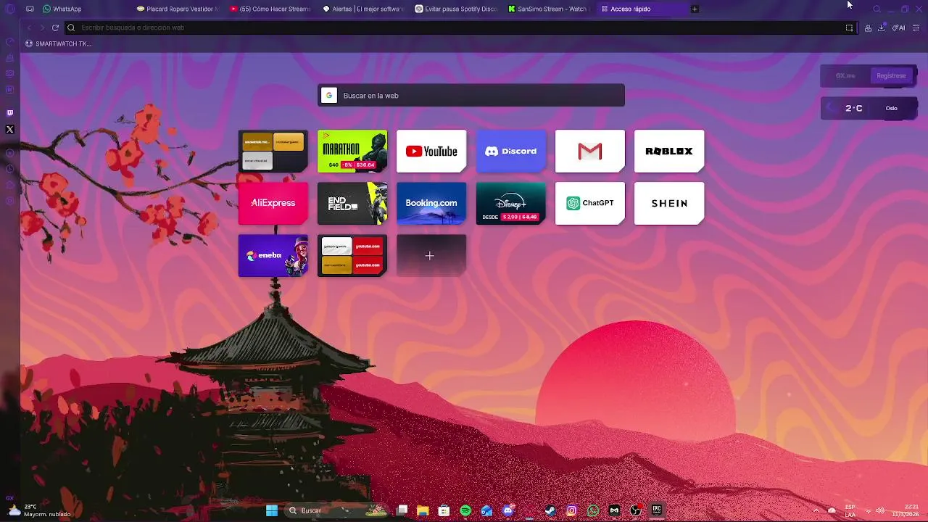
Task: Open the SHEIN speed dial tile
Action: click(x=669, y=203)
